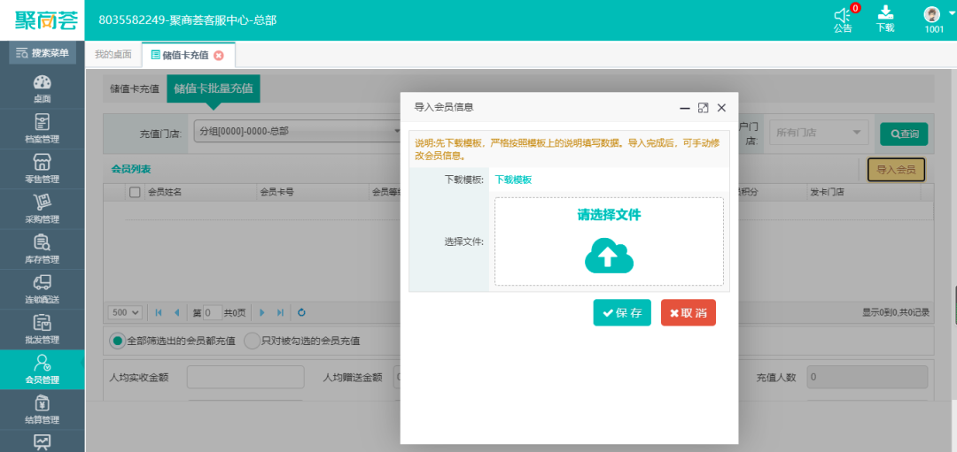
Task: Open the 公告 announcements speaker icon
Action: point(842,15)
